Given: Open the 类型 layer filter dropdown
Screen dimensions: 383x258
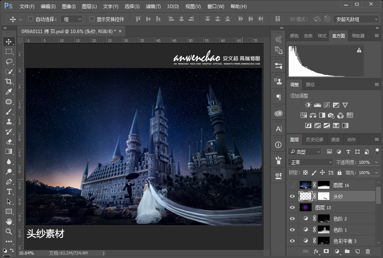Looking at the screenshot, I should pos(304,152).
